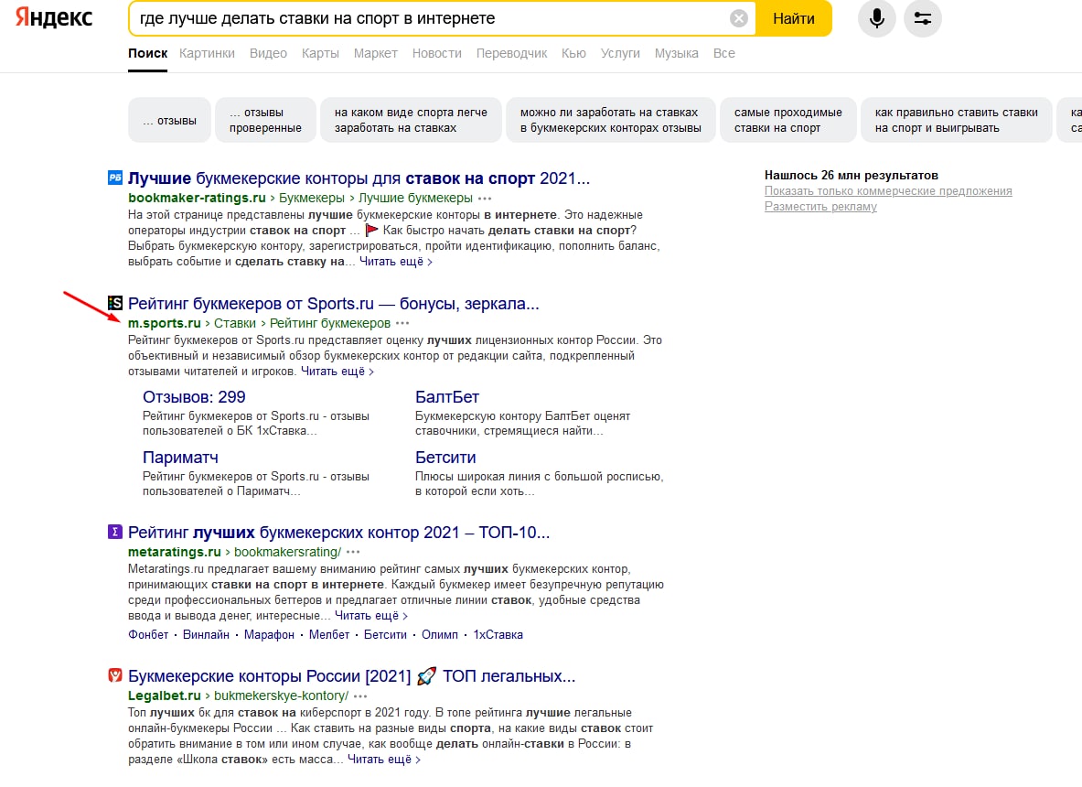Click the metaratings.ru favicon
This screenshot has height=787, width=1082.
(x=115, y=532)
